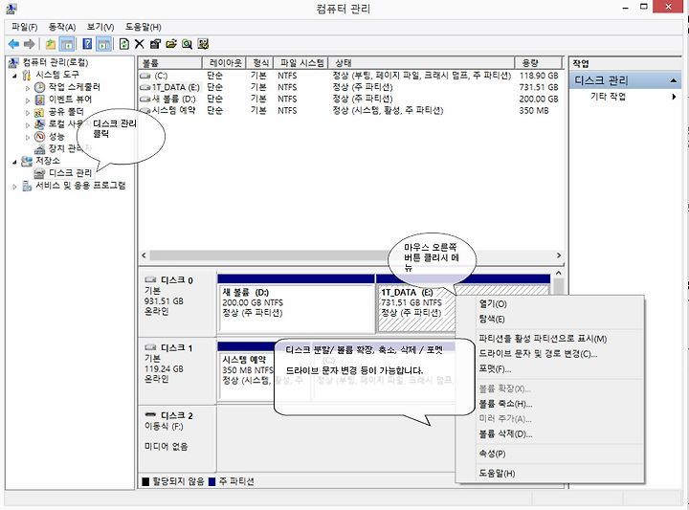
Task: Click the 시스템 도구 tools icon
Action: click(27, 75)
